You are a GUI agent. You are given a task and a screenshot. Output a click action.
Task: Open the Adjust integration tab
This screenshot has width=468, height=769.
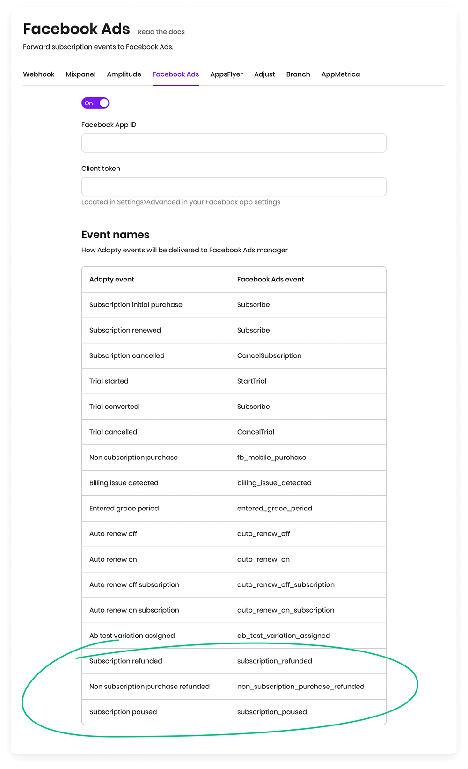[x=264, y=74]
